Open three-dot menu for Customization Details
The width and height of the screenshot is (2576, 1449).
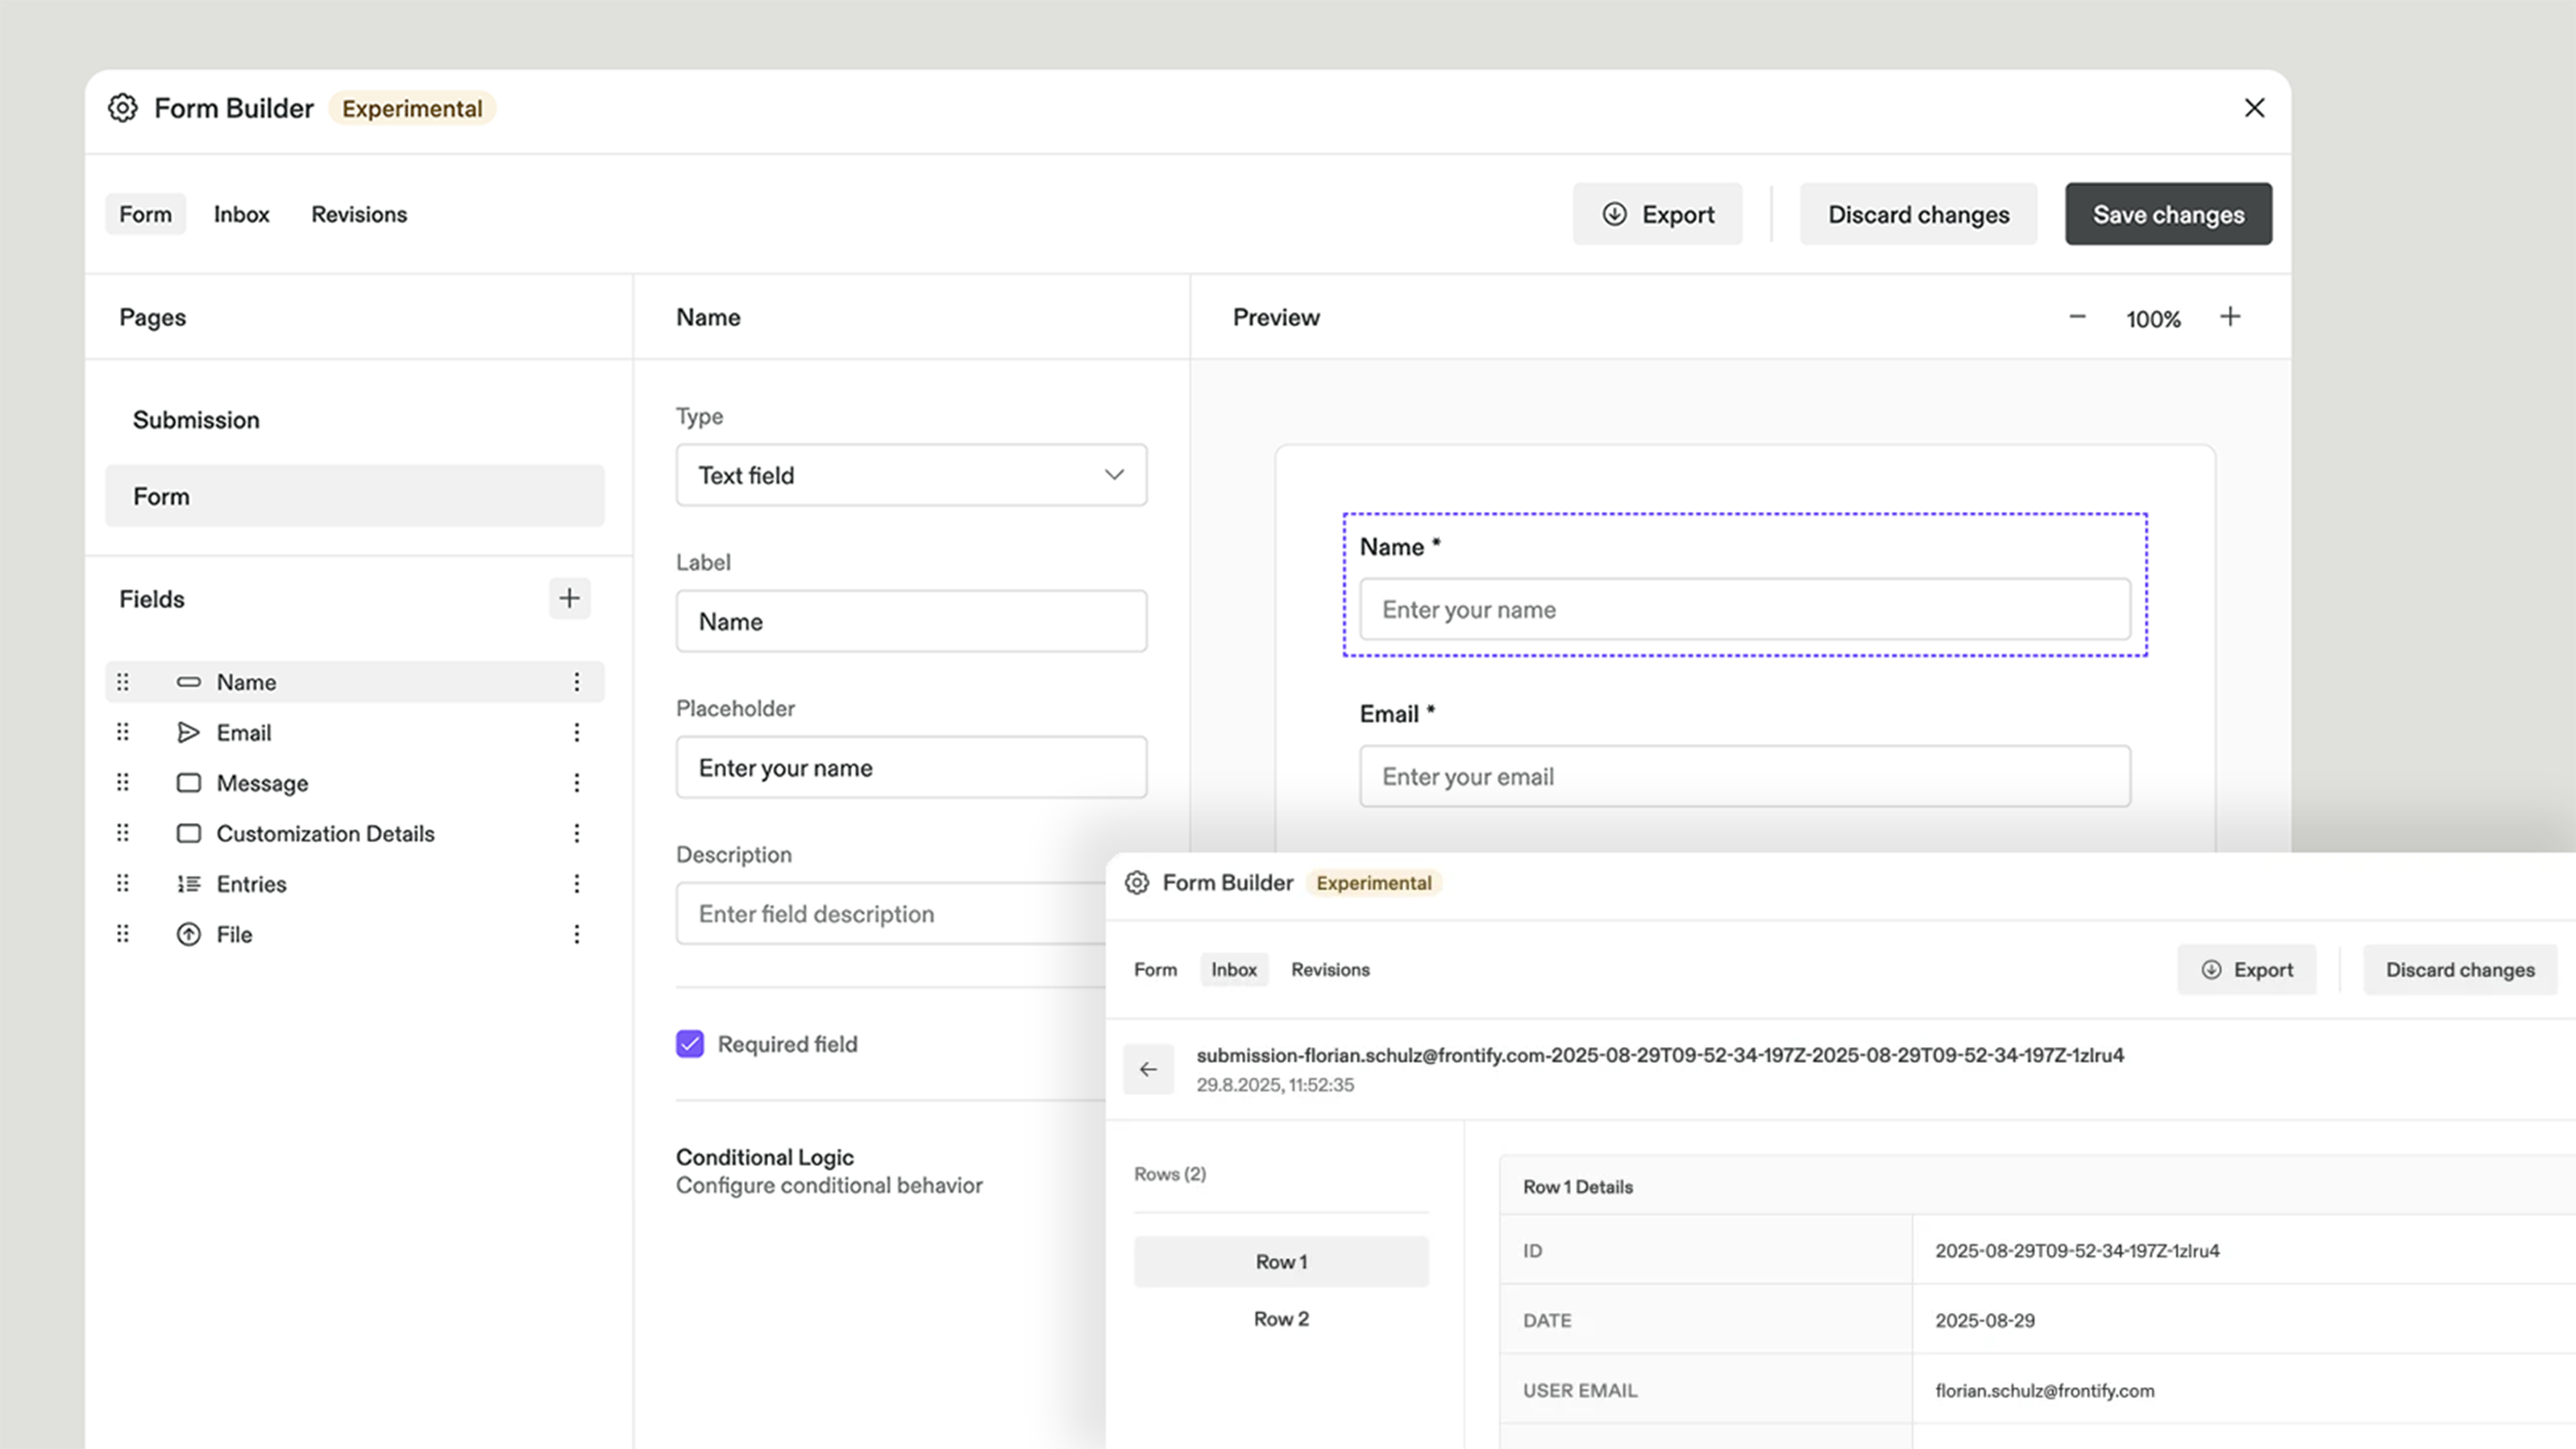pos(577,833)
